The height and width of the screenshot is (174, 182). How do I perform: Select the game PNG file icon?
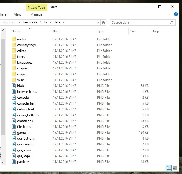click(14, 133)
